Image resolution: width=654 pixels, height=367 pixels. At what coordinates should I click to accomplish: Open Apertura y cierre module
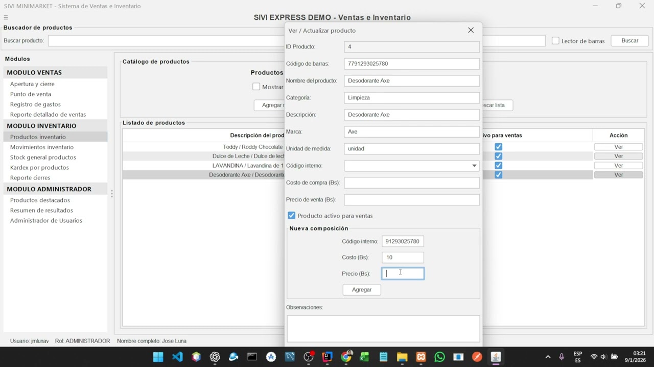[x=32, y=84]
